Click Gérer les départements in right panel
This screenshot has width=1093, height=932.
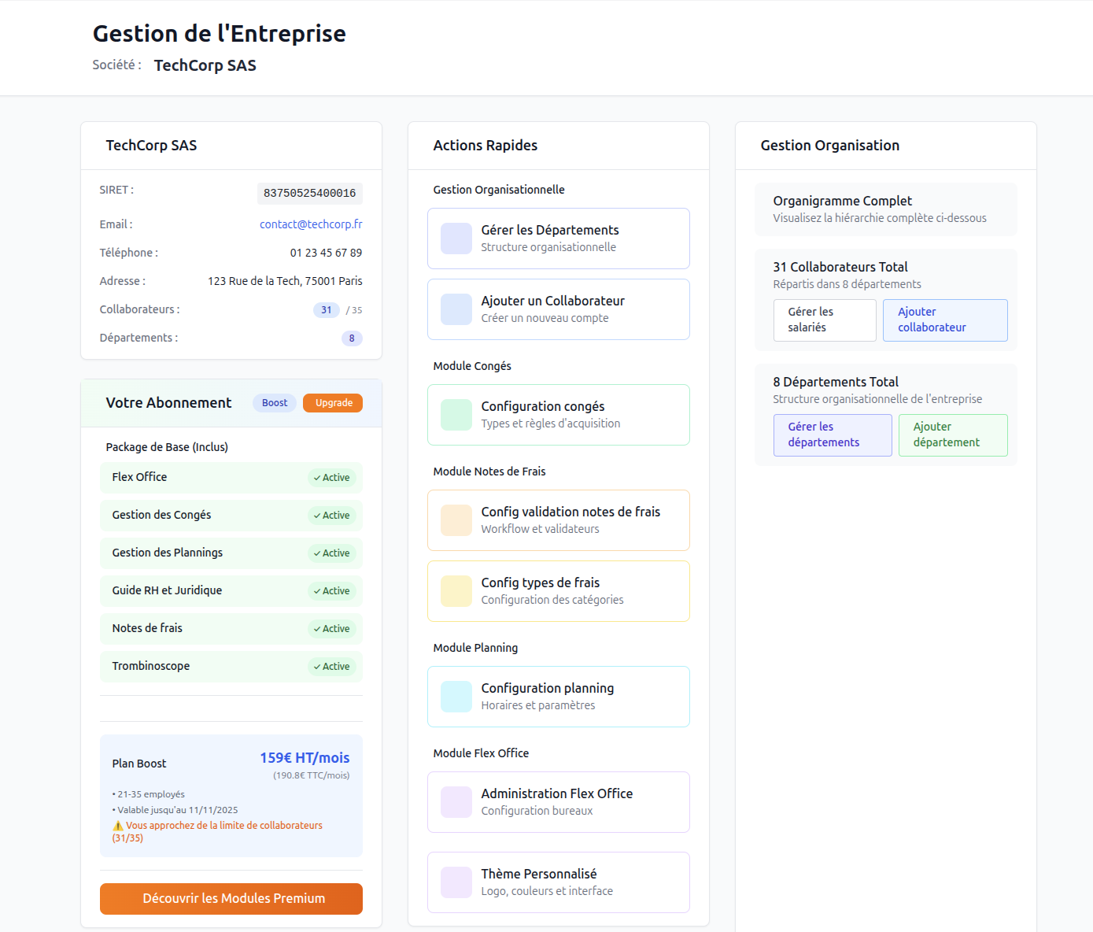click(x=832, y=435)
